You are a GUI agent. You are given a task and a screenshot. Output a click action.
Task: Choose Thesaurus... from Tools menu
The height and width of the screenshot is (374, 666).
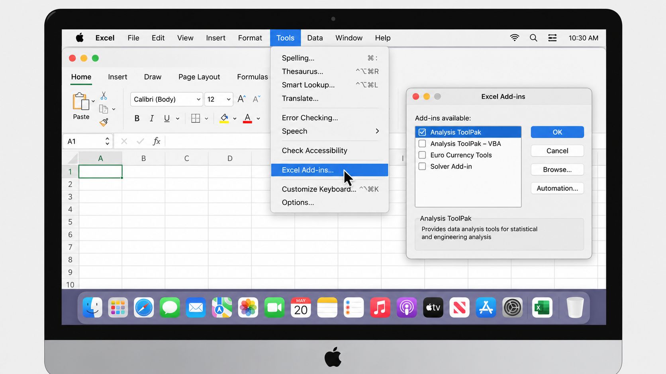coord(329,72)
